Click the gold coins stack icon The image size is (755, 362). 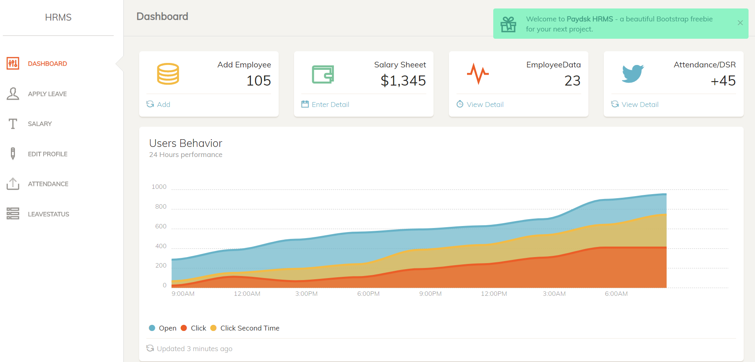pyautogui.click(x=168, y=74)
